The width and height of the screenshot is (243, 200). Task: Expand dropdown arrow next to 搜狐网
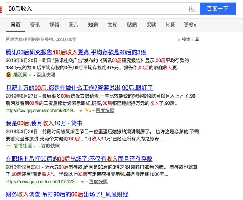(x=30, y=75)
